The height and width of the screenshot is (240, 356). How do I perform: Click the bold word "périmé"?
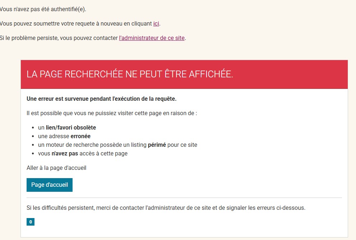click(x=157, y=145)
